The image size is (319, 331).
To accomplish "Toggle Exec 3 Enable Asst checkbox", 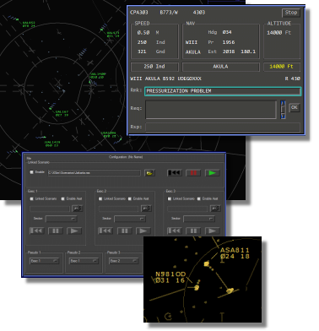I will click(x=199, y=198).
